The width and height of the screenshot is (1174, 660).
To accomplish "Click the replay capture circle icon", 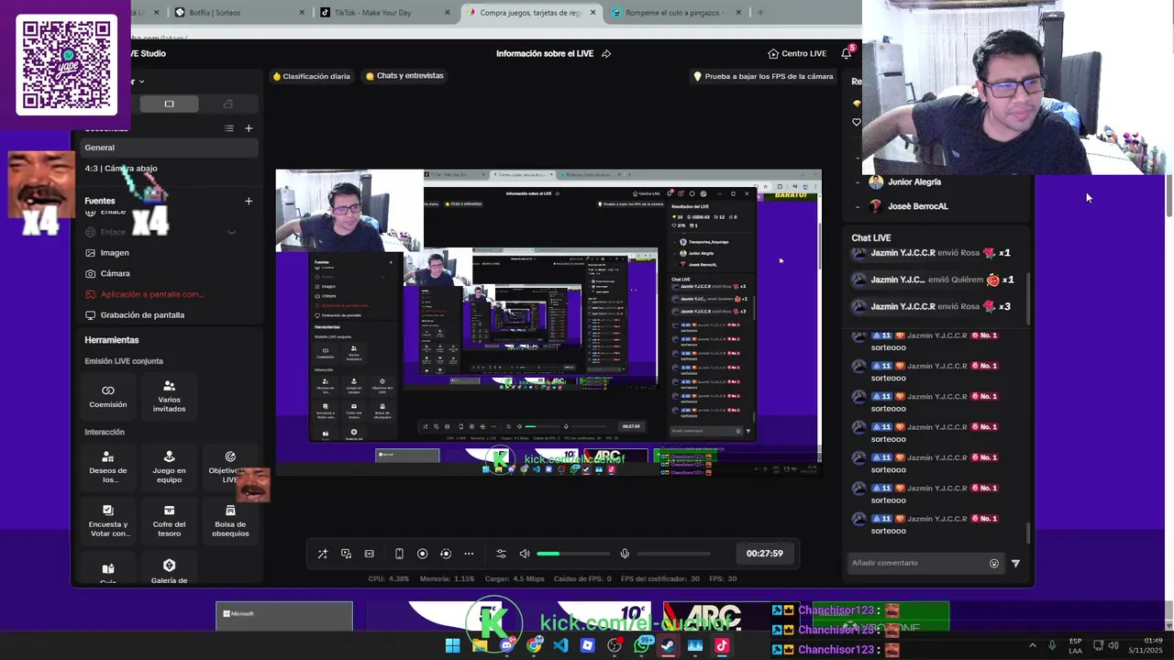I will (446, 554).
